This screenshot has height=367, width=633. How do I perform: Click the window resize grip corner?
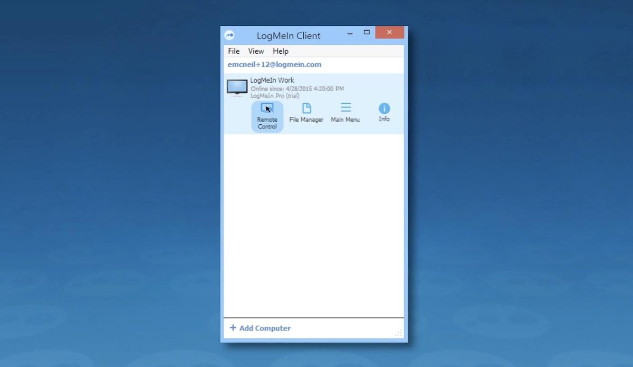click(399, 333)
